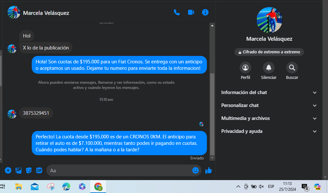328x193 pixels.
Task: Open the GIF picker
Action: [x=39, y=170]
